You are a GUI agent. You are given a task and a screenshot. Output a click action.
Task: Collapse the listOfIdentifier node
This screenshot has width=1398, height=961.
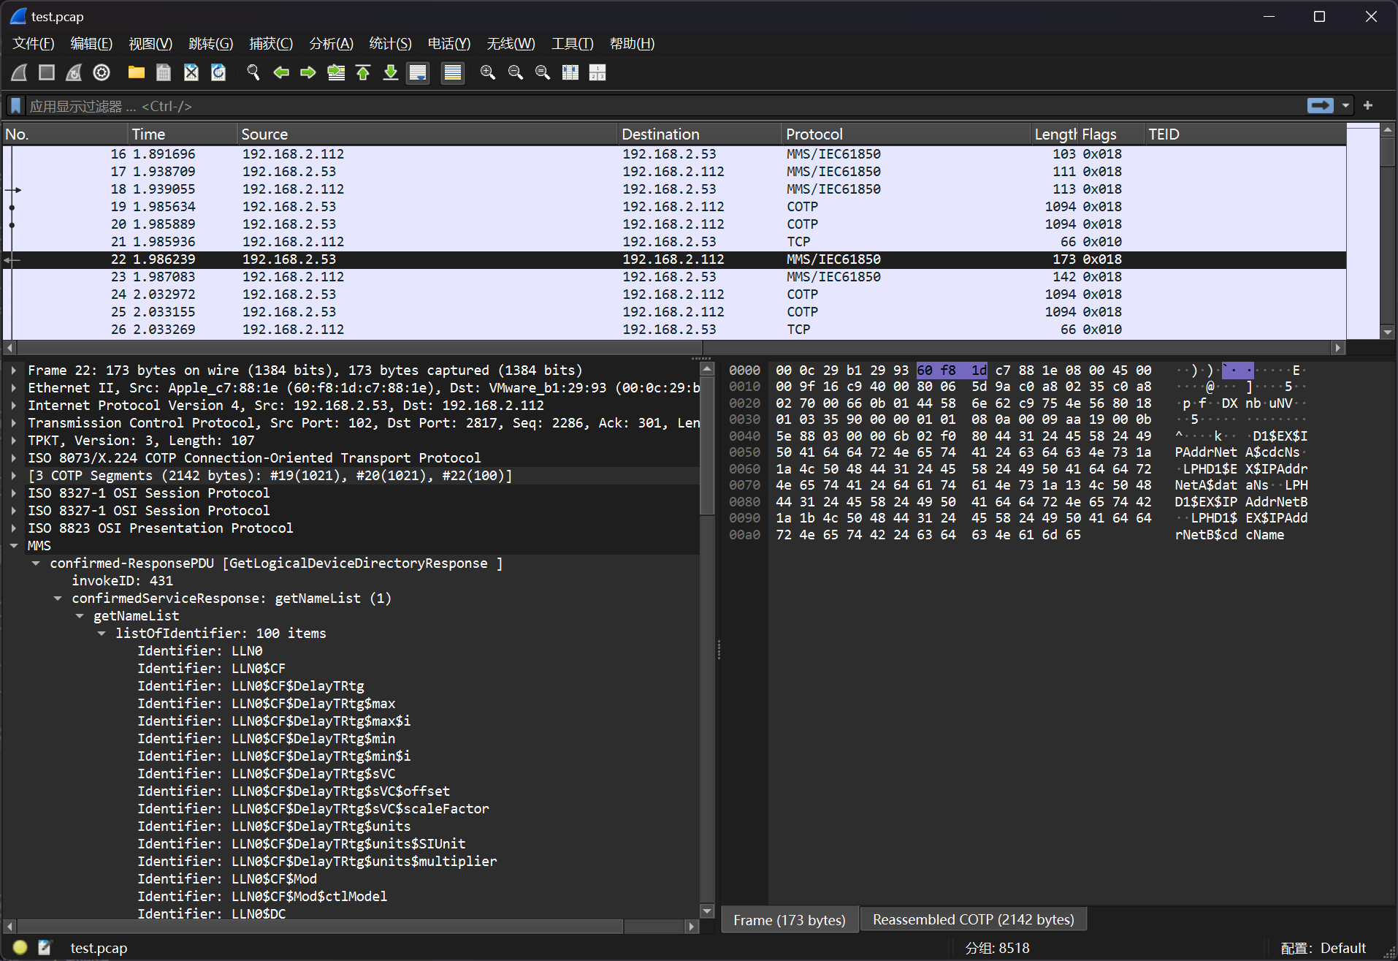coord(102,634)
